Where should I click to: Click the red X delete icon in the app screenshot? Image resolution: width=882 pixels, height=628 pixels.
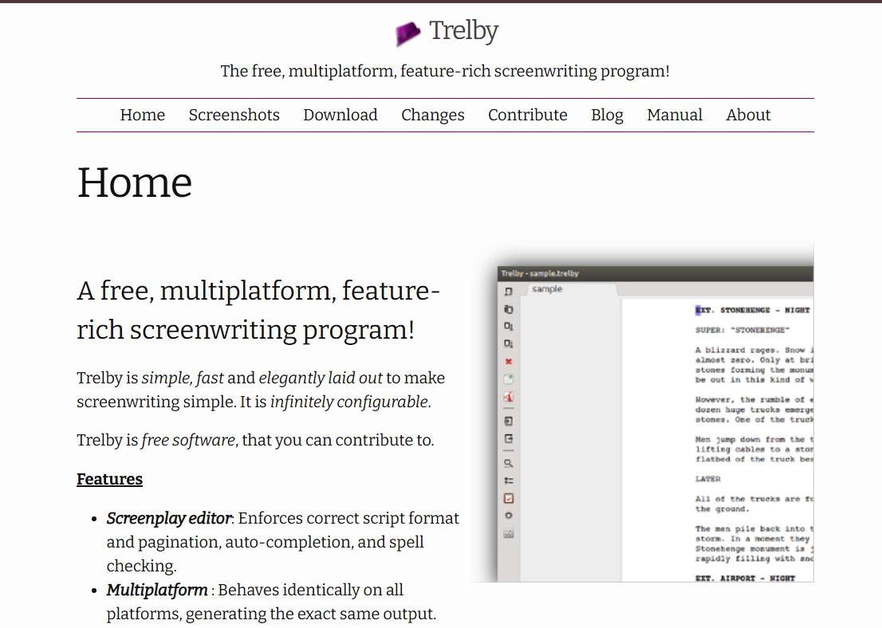[x=509, y=362]
